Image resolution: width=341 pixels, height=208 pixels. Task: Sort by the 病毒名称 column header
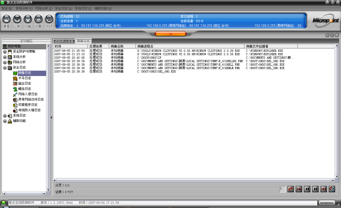(x=123, y=46)
